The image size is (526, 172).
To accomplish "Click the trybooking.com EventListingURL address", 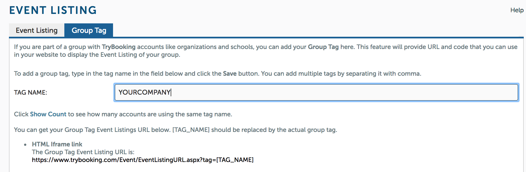I will (x=143, y=160).
